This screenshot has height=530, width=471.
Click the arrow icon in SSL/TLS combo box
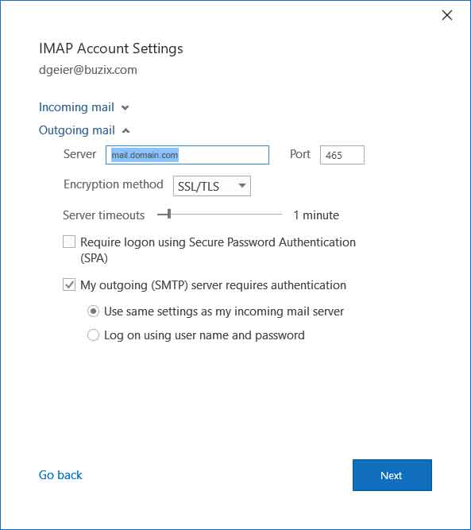click(242, 185)
